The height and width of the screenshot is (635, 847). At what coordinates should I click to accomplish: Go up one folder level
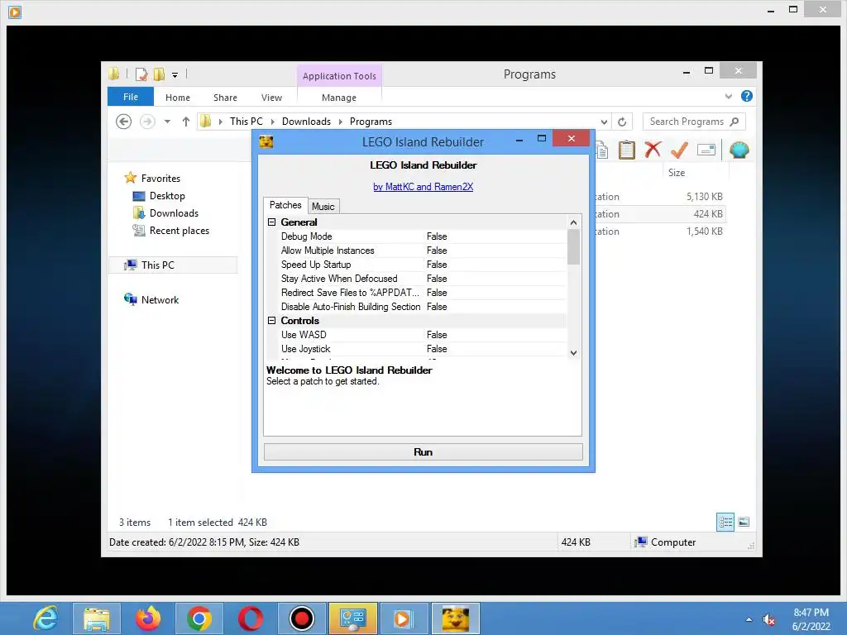(x=186, y=122)
